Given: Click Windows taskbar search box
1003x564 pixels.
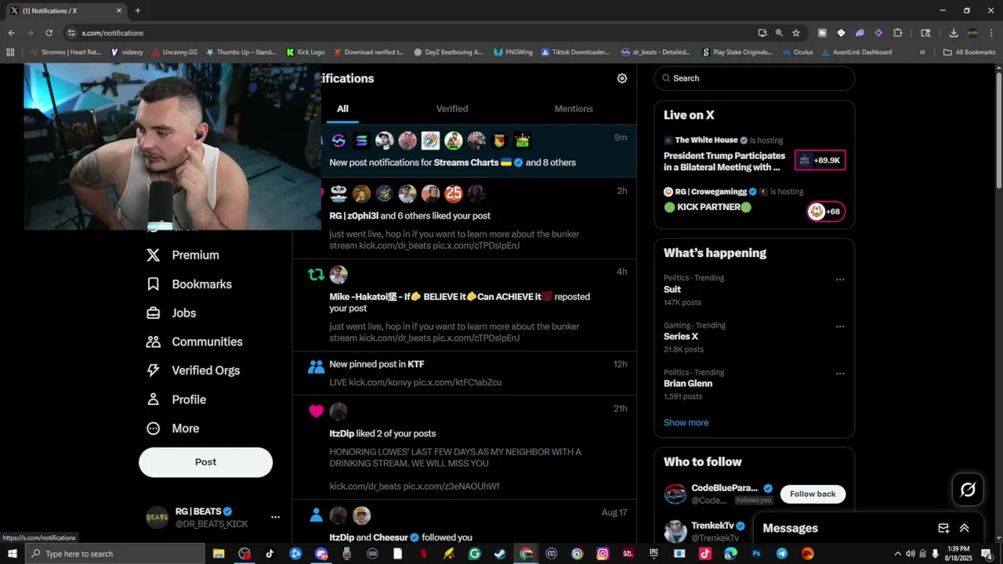Looking at the screenshot, I should pos(115,554).
